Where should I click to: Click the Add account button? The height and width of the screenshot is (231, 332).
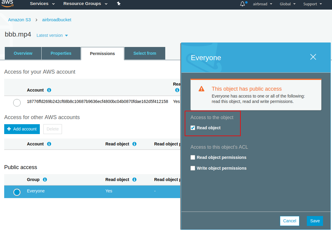22,129
